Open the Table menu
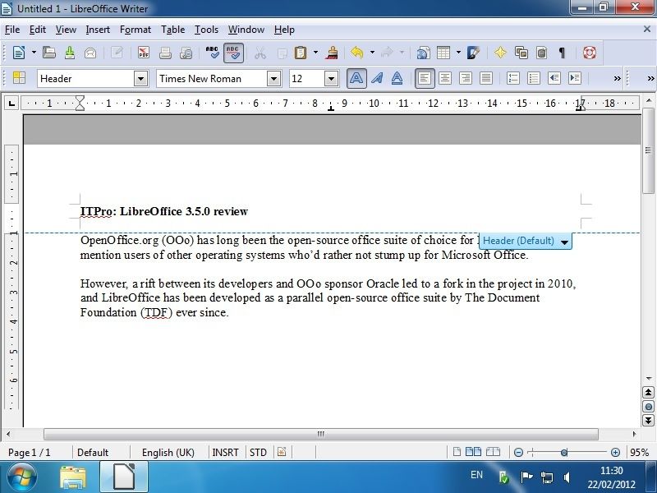This screenshot has width=657, height=493. pos(172,30)
